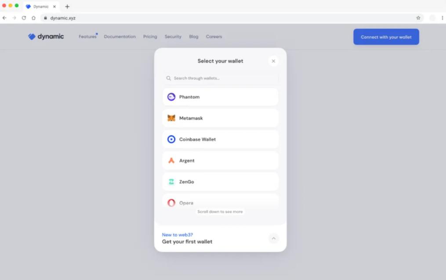
Task: Visit the Careers page link
Action: pos(214,37)
